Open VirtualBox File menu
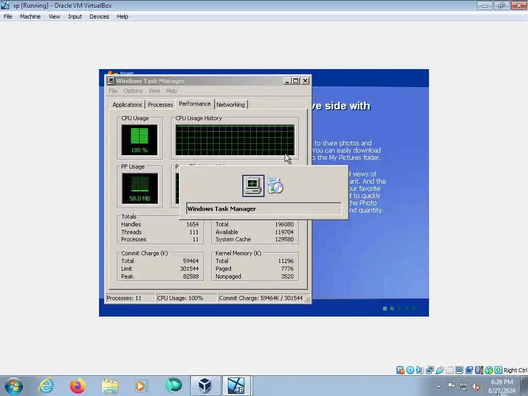This screenshot has width=528, height=396. 8,16
